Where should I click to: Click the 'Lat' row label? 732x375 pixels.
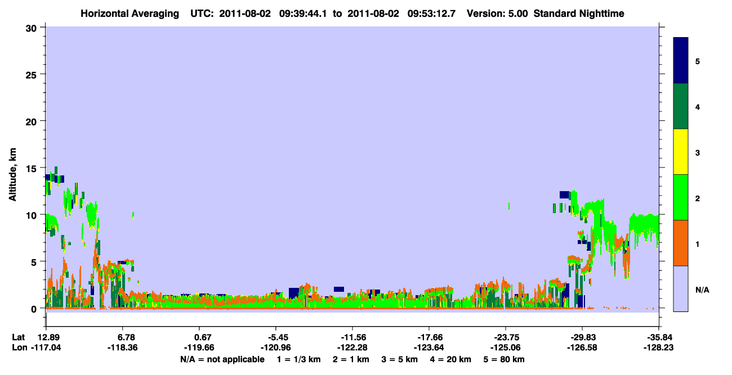pyautogui.click(x=18, y=337)
